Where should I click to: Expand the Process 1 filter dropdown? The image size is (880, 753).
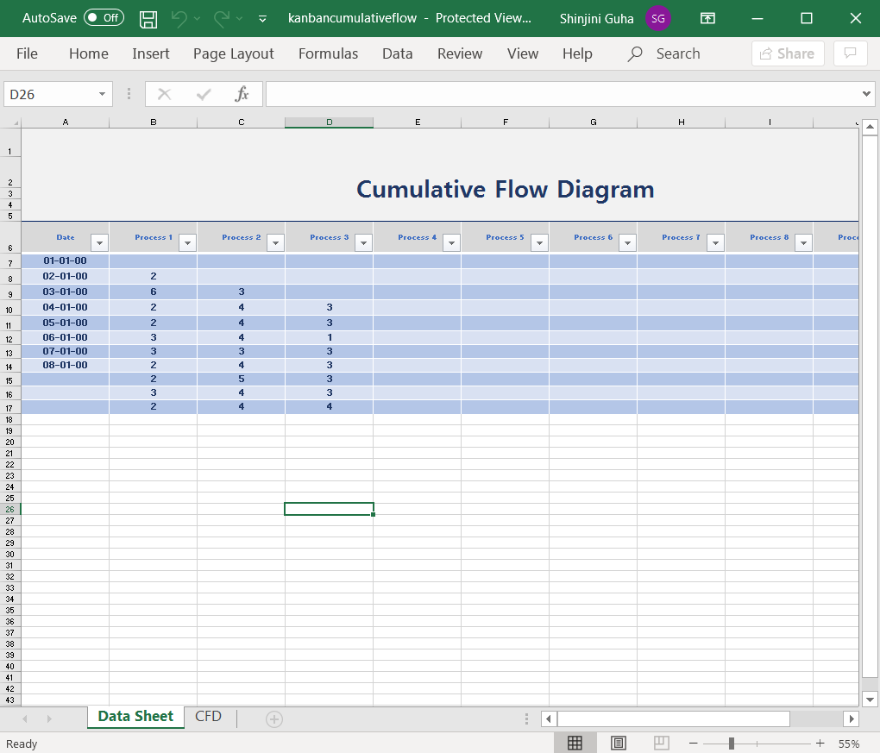click(x=187, y=243)
